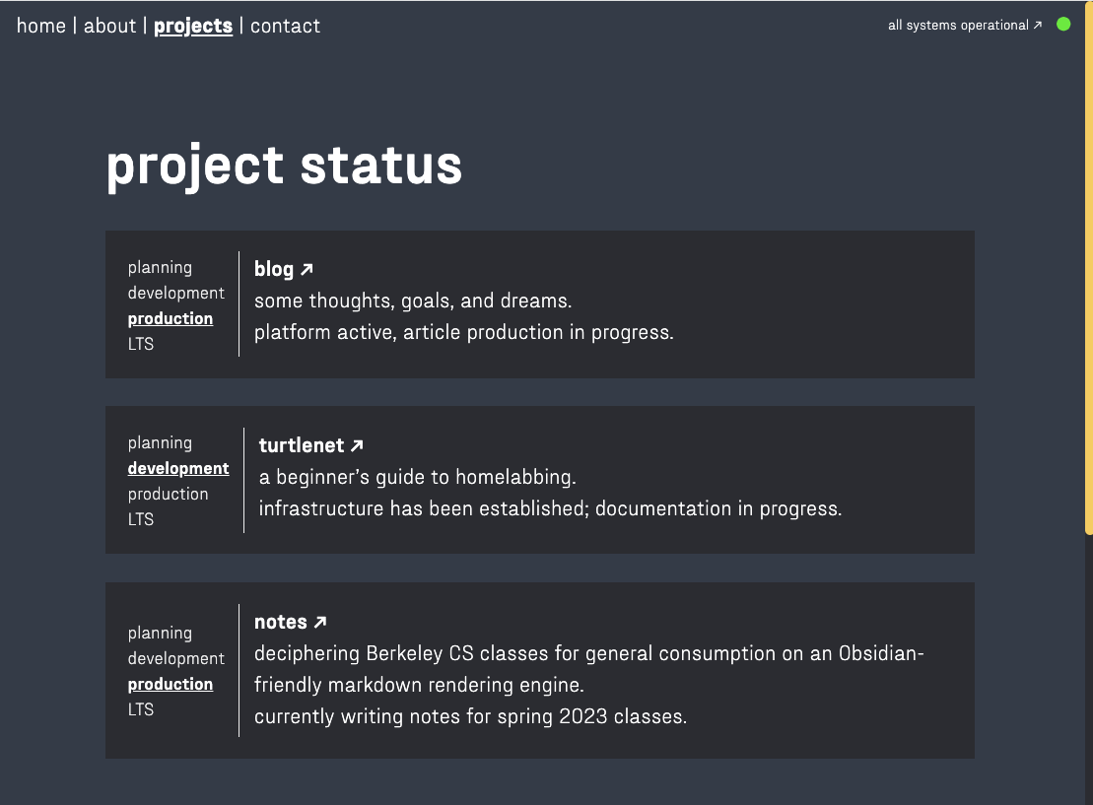Open the turtlenet project link

(310, 445)
